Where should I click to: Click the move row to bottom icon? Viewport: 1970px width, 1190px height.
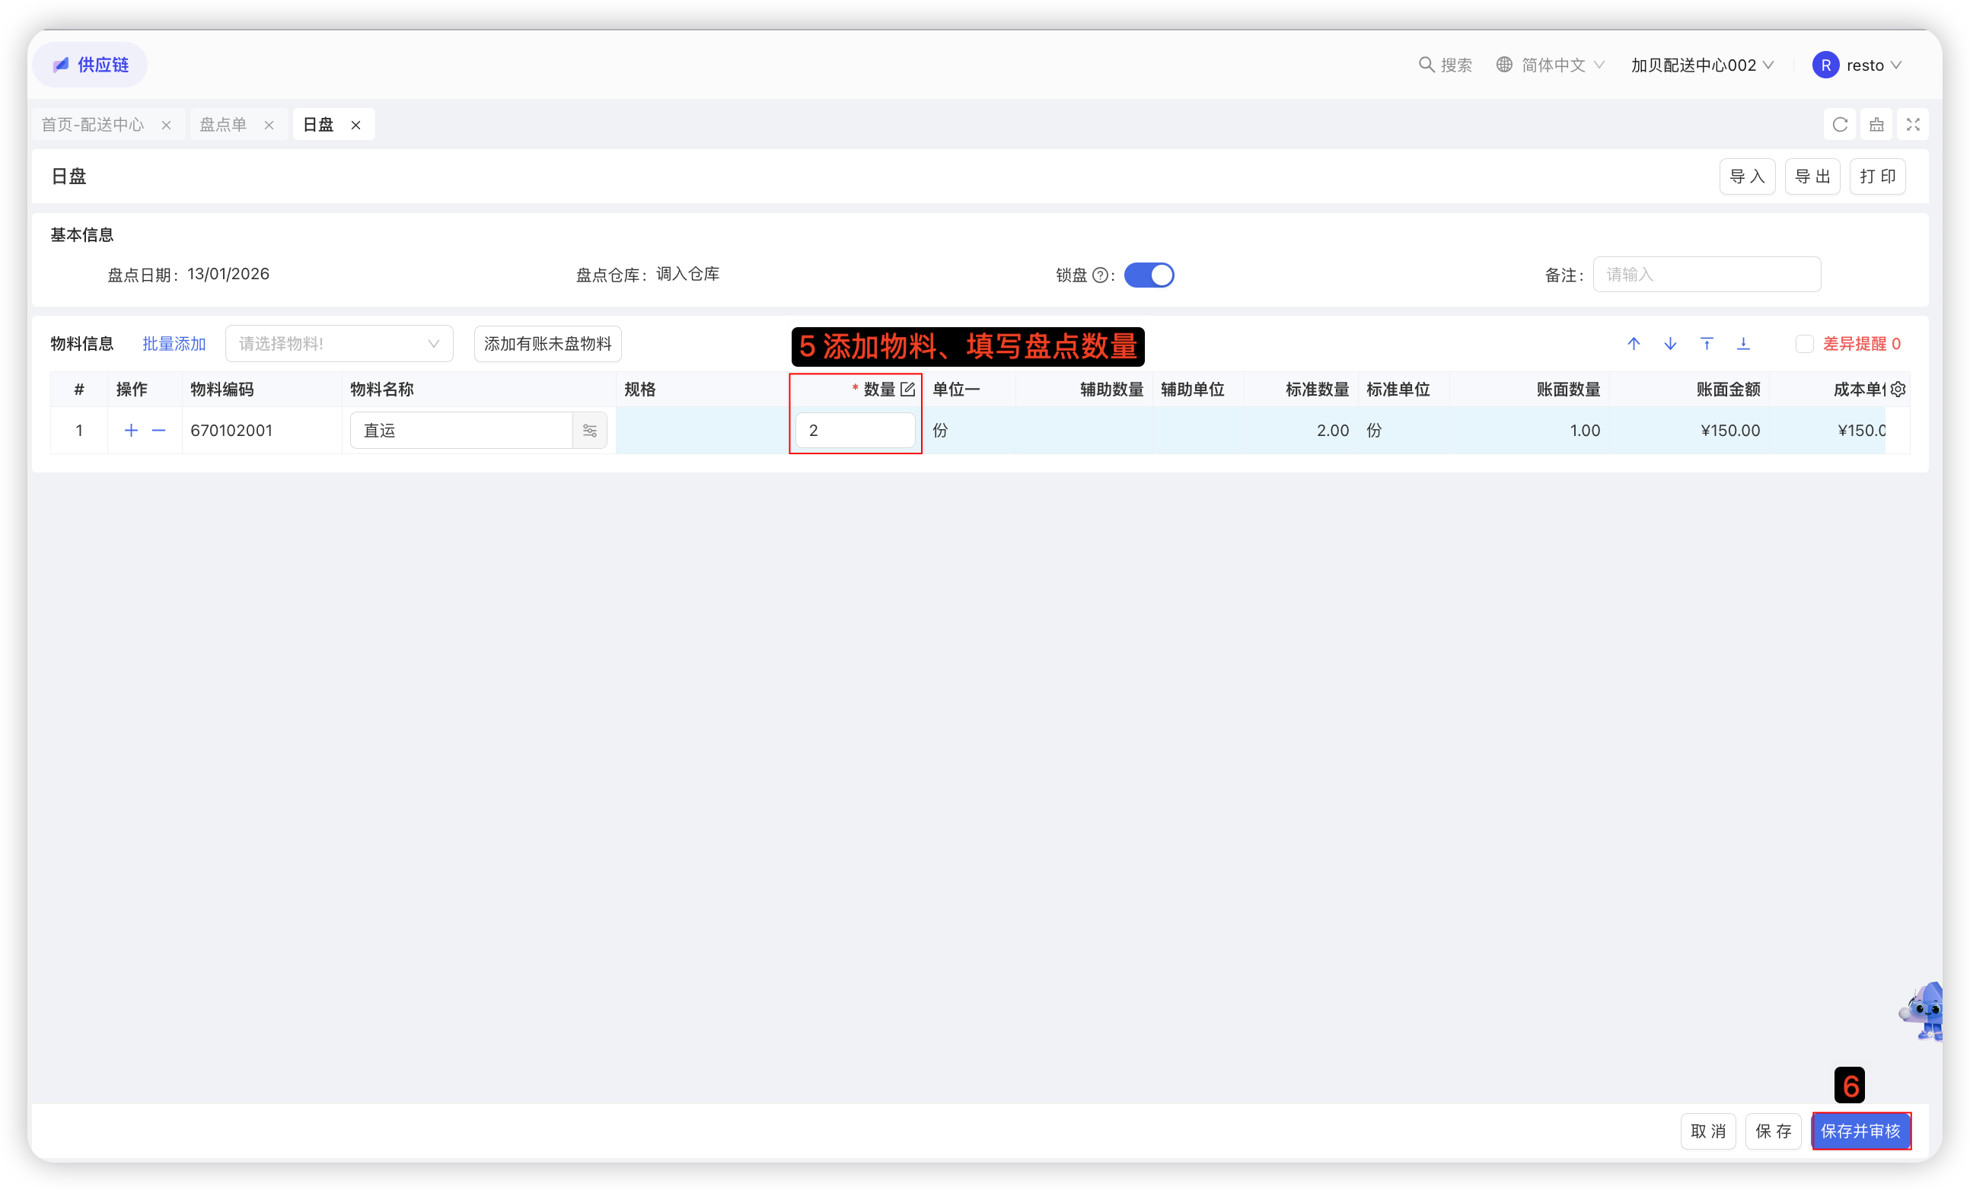tap(1743, 344)
